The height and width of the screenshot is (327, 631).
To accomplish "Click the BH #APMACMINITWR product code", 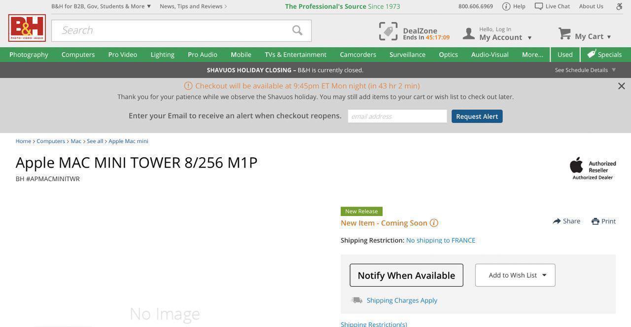I will [x=48, y=179].
